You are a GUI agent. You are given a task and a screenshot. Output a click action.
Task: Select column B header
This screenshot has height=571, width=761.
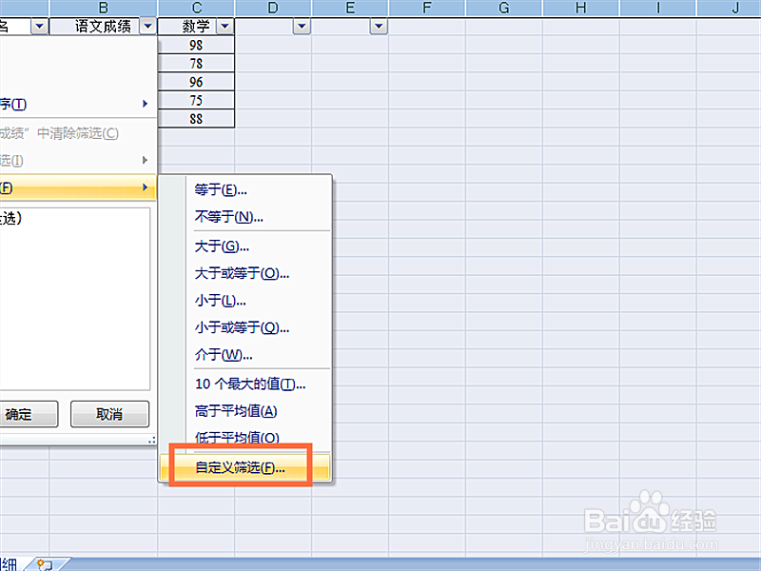(104, 8)
